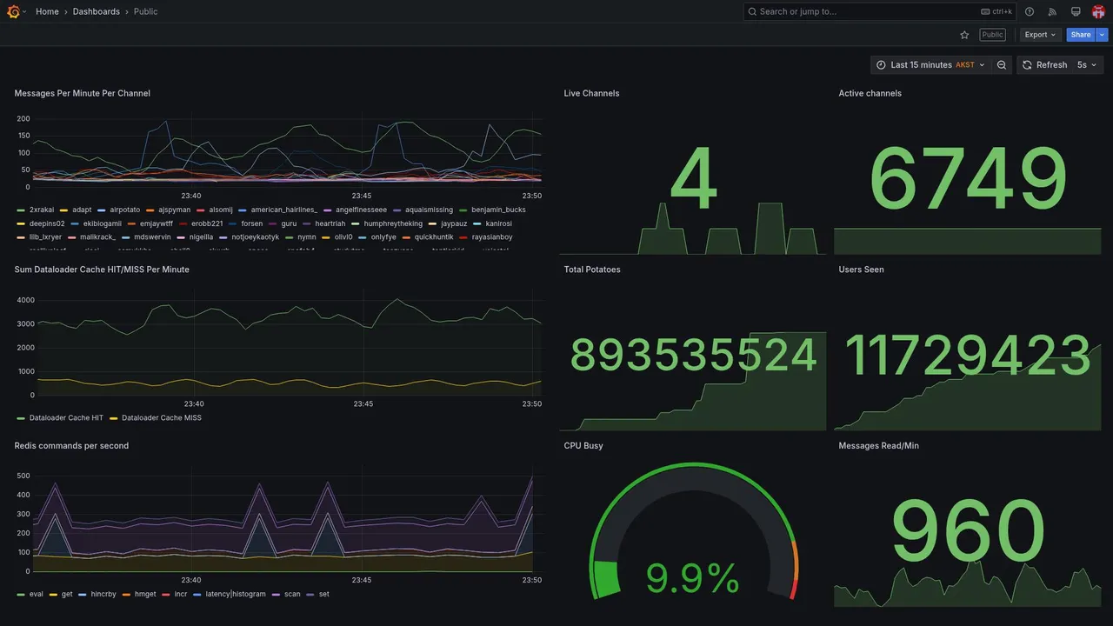Zoom out the time range
The width and height of the screenshot is (1113, 626).
(1002, 65)
